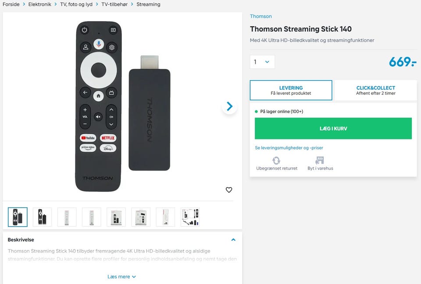Screen dimensions: 421x284
Task: Open Se leveringsmuligheder og -priser link
Action: click(x=289, y=148)
